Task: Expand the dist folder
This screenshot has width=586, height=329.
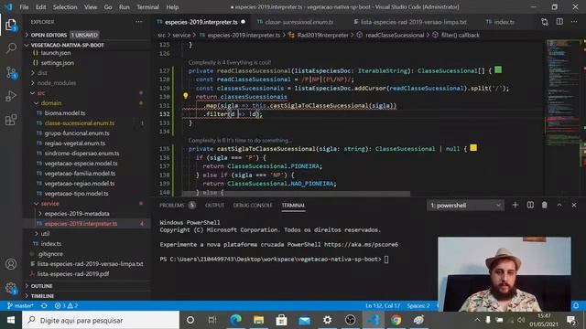Action: [x=42, y=73]
